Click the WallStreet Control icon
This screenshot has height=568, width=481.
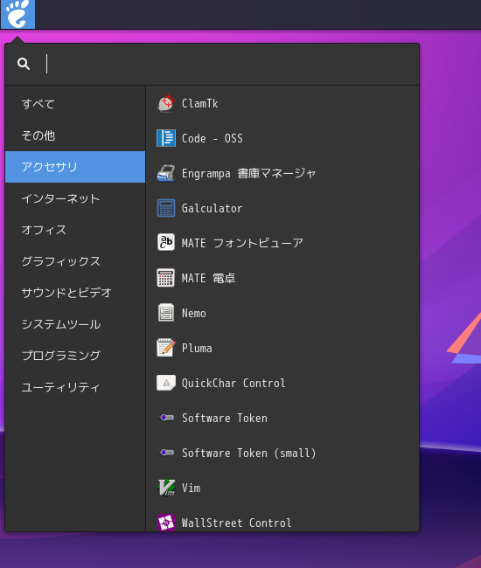(166, 523)
